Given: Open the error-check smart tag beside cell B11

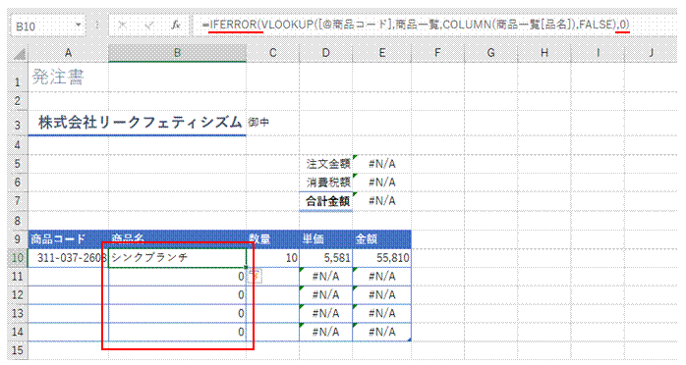Looking at the screenshot, I should [x=255, y=276].
